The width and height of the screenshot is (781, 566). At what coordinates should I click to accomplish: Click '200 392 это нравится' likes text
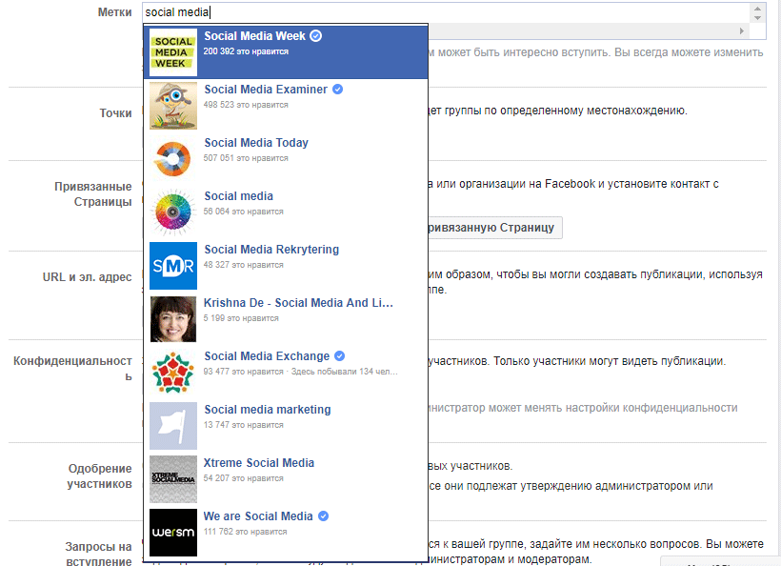click(x=246, y=51)
